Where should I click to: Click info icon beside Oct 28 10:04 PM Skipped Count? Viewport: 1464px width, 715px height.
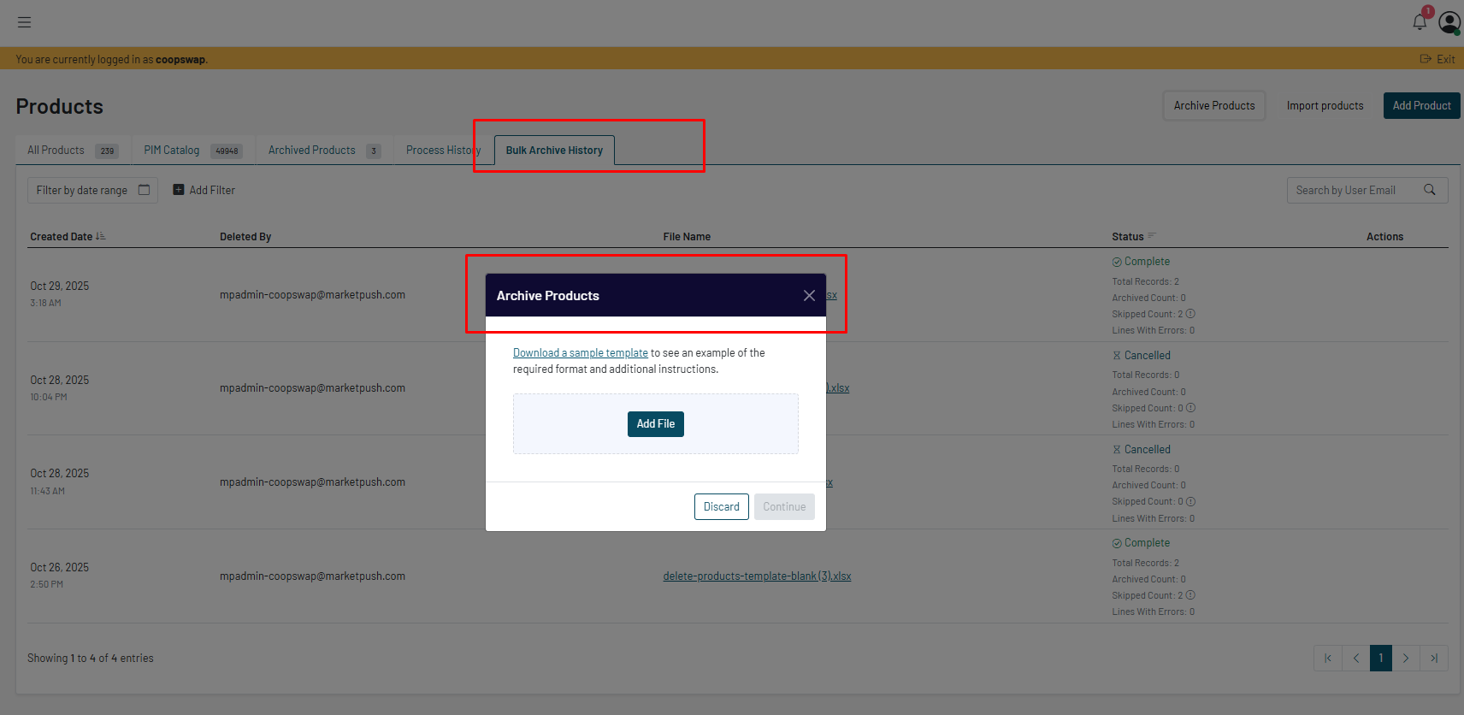[1190, 408]
